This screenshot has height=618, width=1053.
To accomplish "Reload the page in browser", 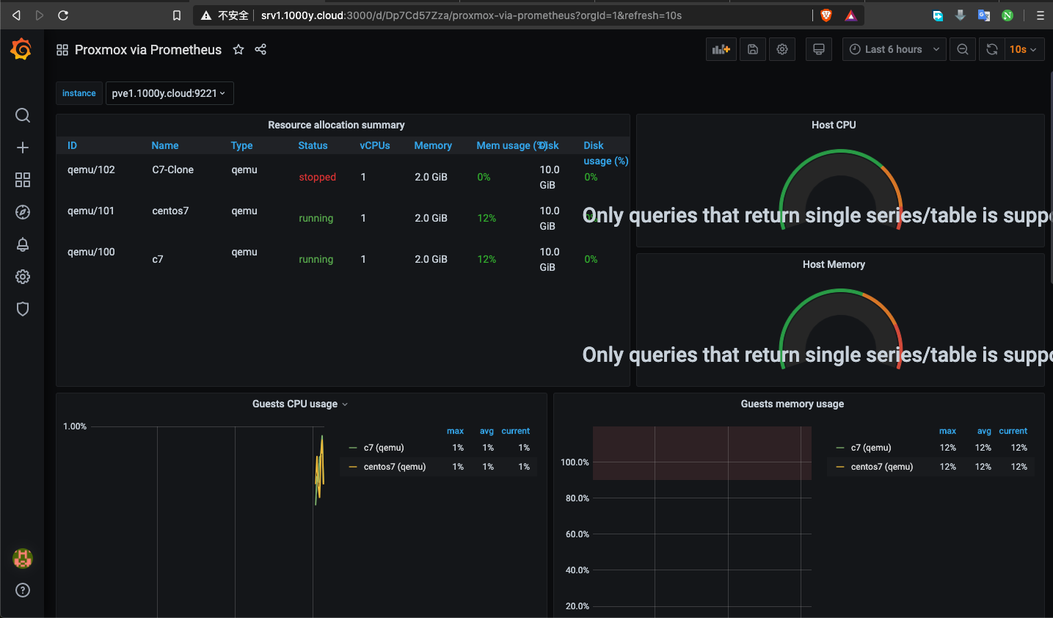I will [63, 15].
